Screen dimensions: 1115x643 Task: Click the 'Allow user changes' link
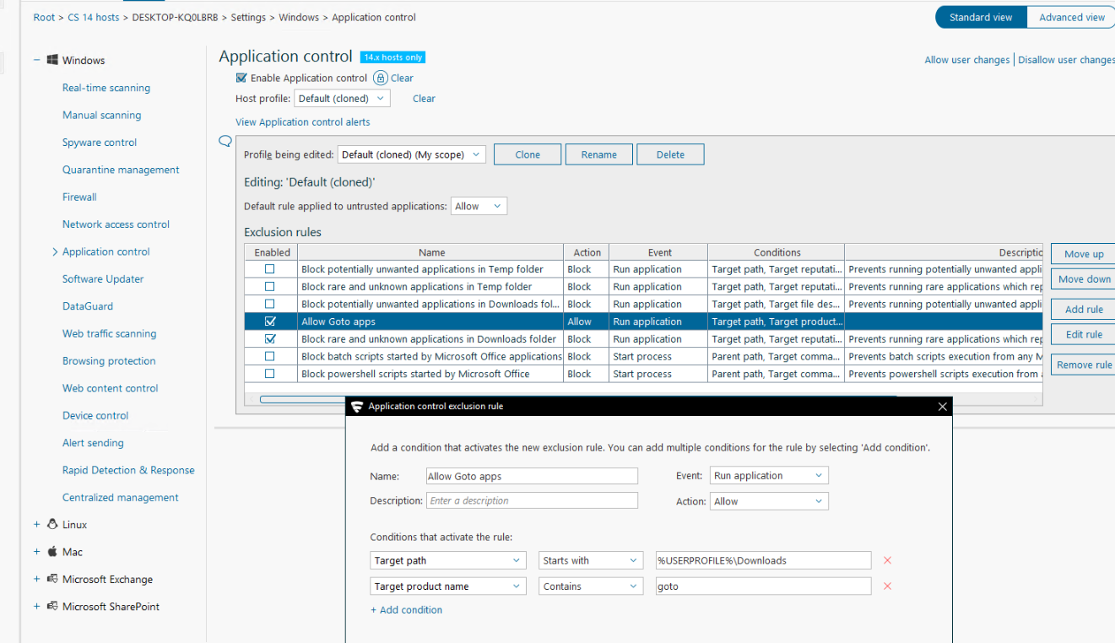click(x=967, y=60)
